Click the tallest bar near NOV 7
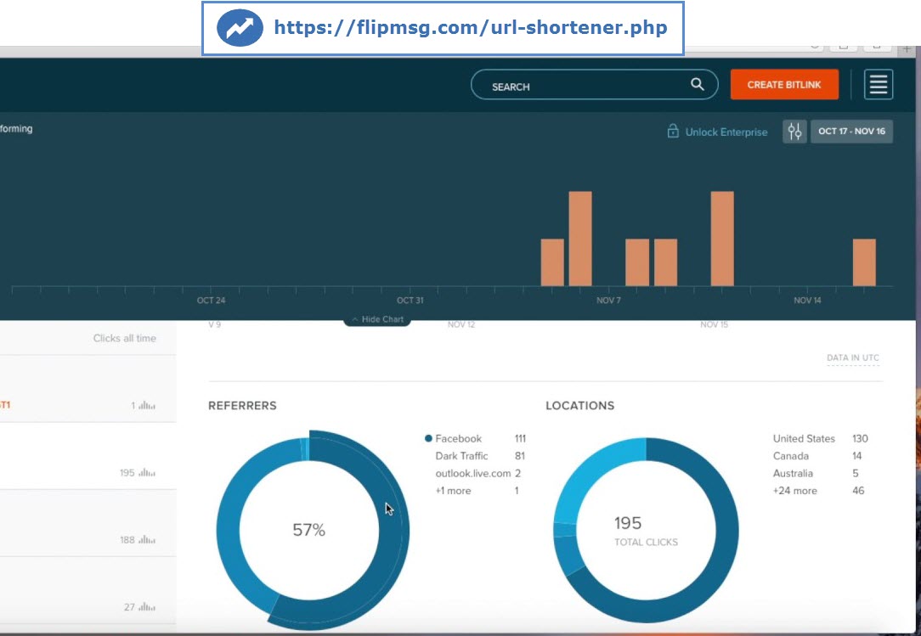The width and height of the screenshot is (921, 636). 580,239
